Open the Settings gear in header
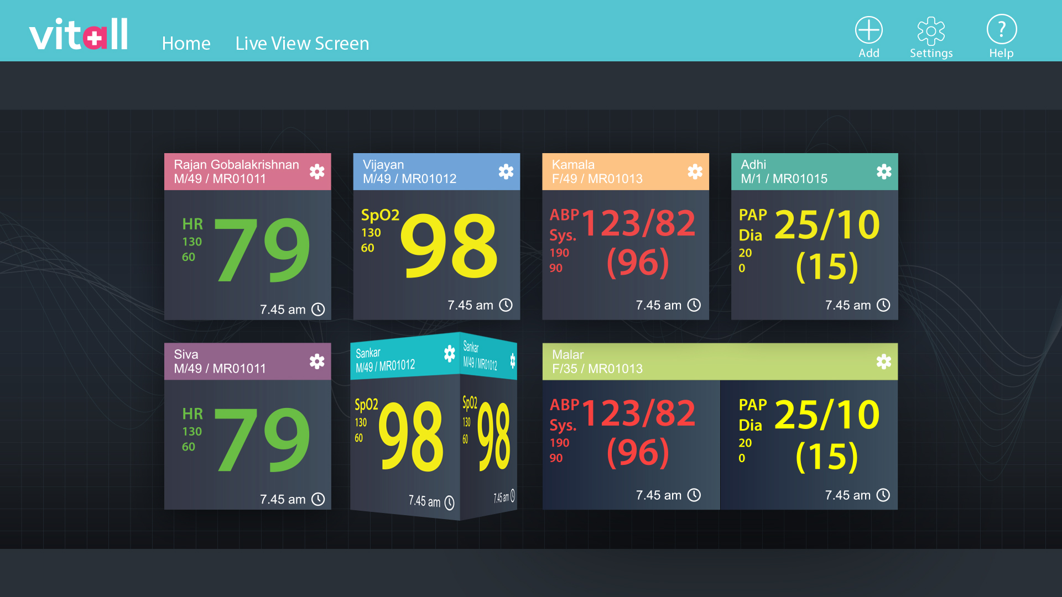The height and width of the screenshot is (597, 1062). tap(931, 30)
